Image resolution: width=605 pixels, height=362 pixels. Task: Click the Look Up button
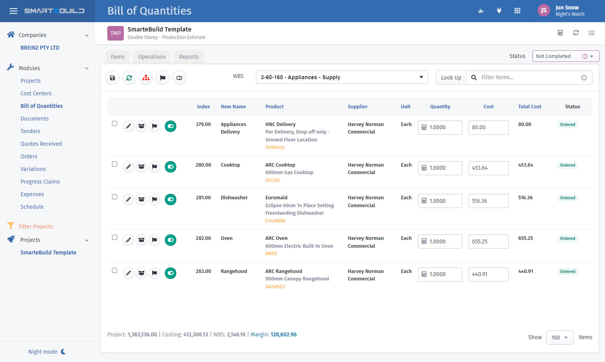[451, 78]
